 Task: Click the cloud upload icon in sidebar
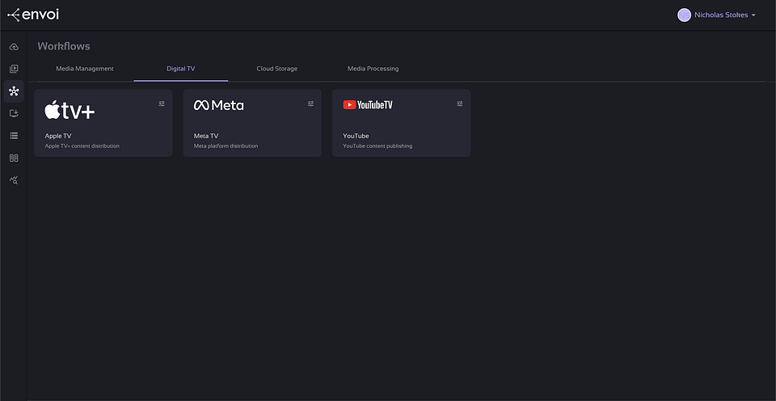tap(14, 47)
